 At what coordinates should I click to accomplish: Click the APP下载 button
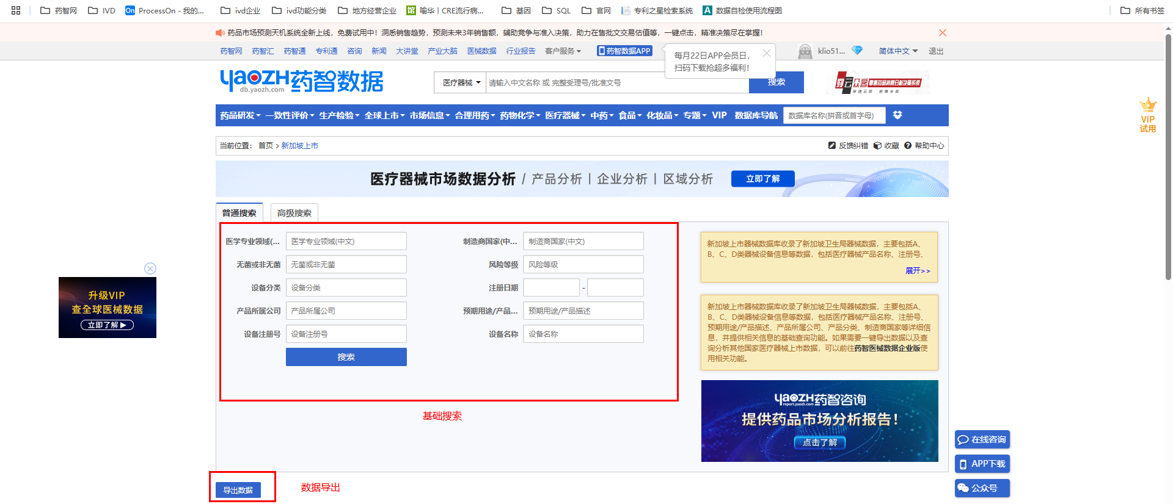982,464
